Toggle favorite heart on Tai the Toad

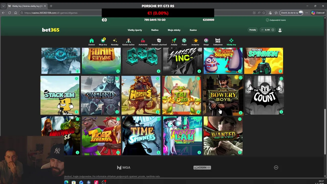coord(198,79)
